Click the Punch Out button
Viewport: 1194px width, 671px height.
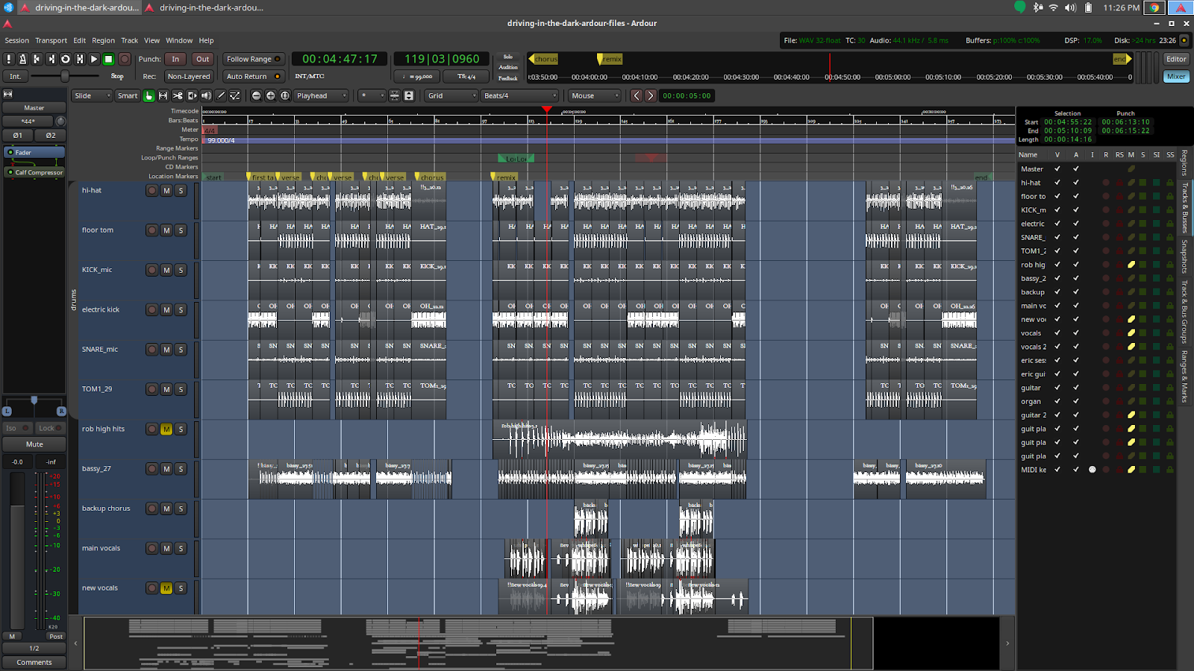203,59
